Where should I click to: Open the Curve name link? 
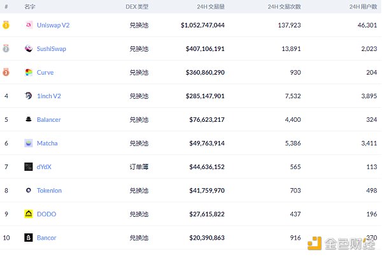45,73
